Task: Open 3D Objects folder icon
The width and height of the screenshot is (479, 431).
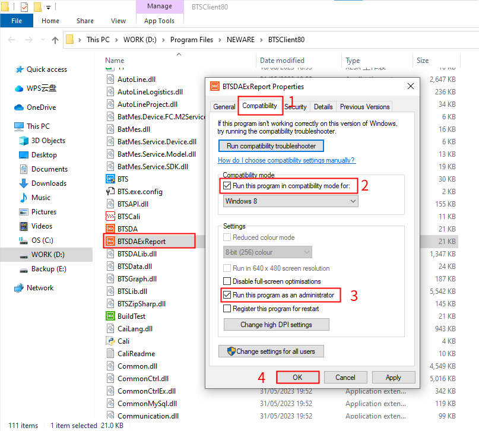Action: (24, 141)
